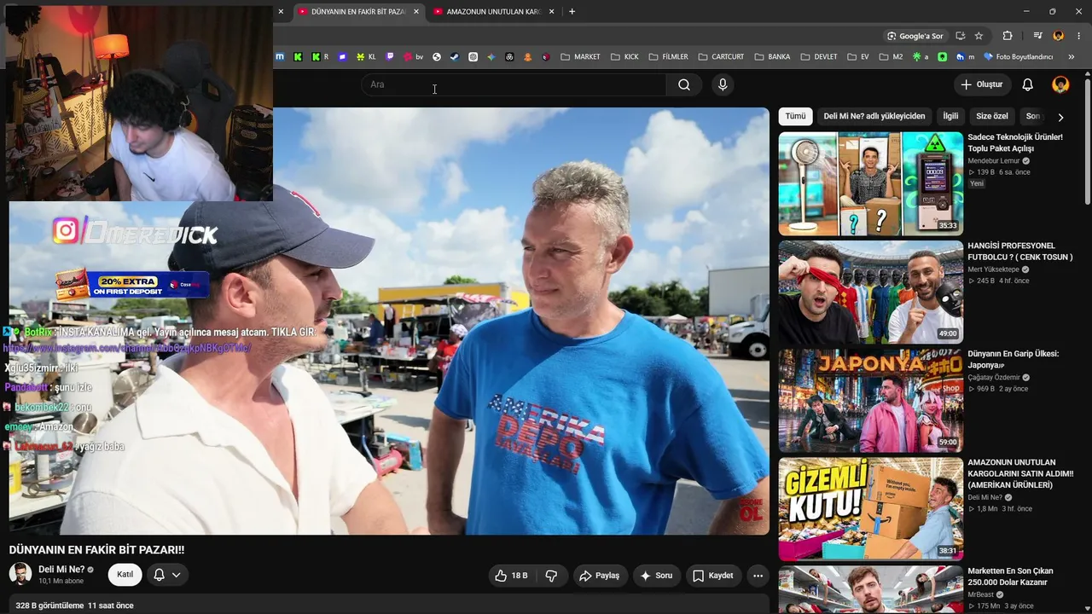Close the AMAZONUN UNUTULAN browser tab
Viewport: 1092px width, 614px height.
click(x=552, y=12)
